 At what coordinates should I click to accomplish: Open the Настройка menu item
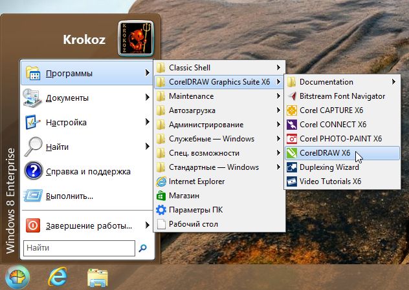tap(66, 123)
